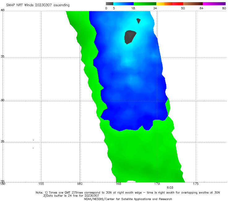Click the title 'SMAP NRT Winds 20230307 ascending'
This screenshot has width=229, height=201.
[x=38, y=5]
